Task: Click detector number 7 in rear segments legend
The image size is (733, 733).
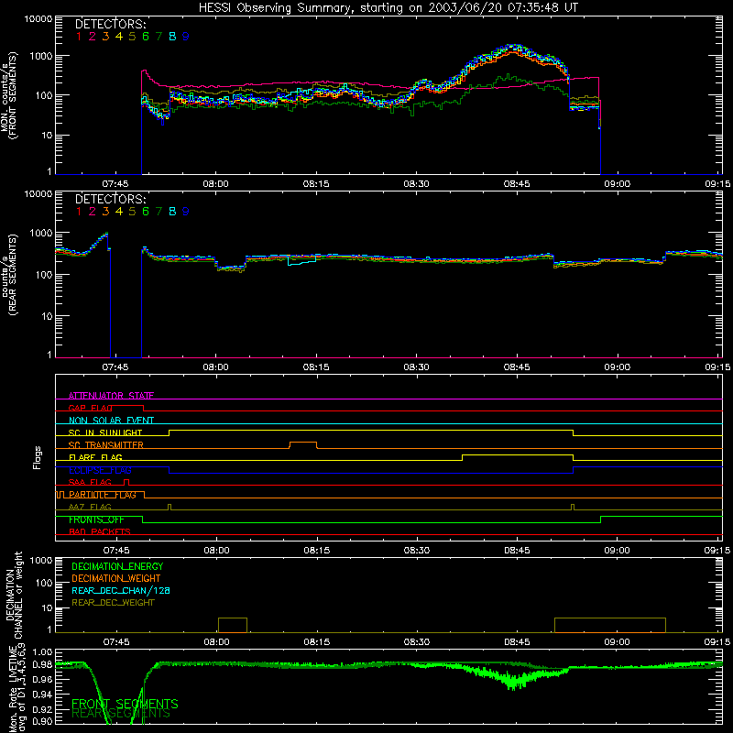Action: (x=159, y=212)
